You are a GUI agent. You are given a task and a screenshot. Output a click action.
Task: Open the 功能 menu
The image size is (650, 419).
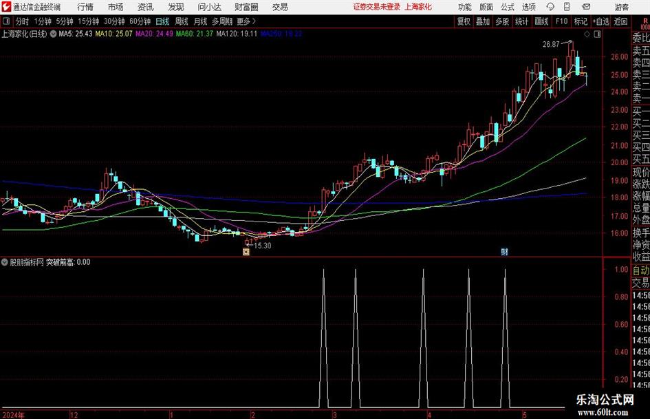click(x=465, y=7)
